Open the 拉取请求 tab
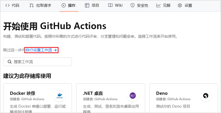Screen dimensions: 221x113 coord(40,6)
